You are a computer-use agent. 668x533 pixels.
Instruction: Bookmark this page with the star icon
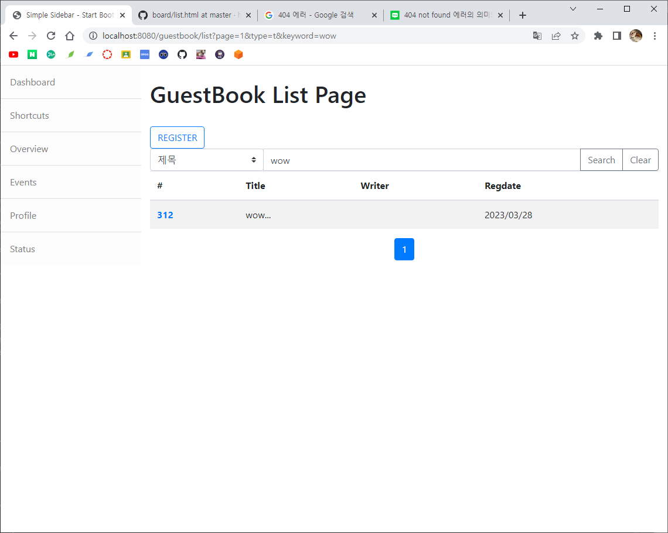pos(575,36)
